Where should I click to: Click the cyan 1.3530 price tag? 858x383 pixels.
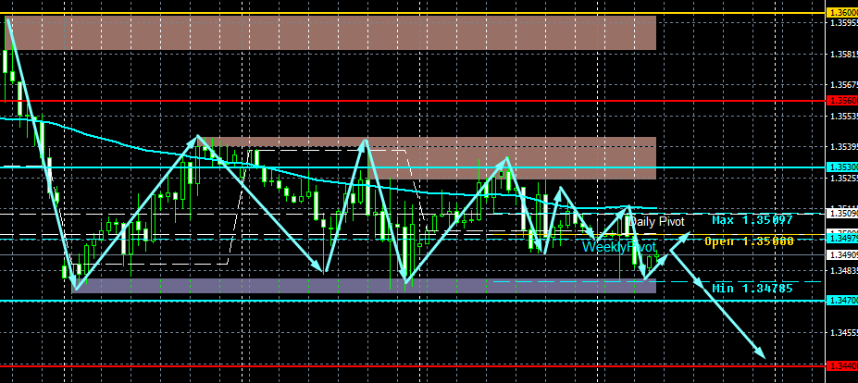(842, 167)
